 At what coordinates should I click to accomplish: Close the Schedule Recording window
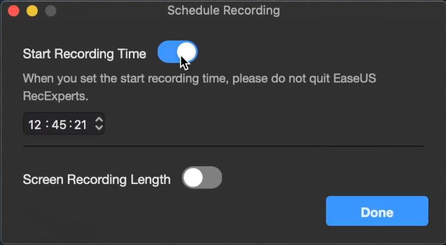coord(13,11)
